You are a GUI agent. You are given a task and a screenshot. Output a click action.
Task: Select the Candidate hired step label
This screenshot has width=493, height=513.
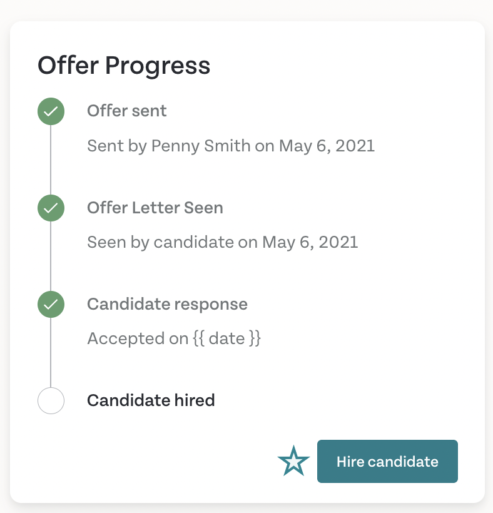coord(151,400)
